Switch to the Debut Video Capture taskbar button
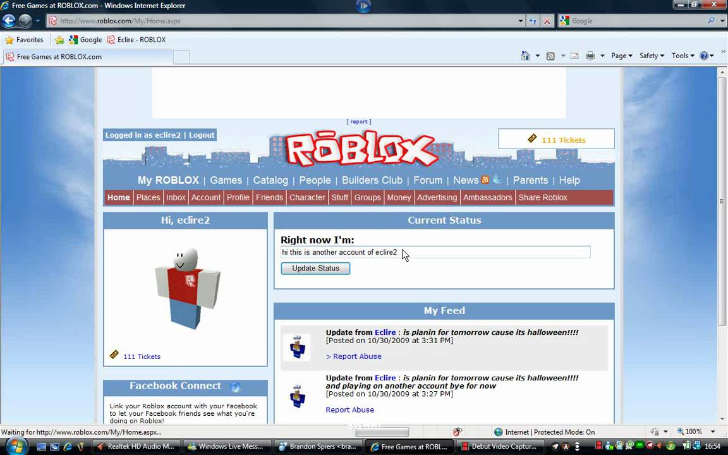This screenshot has width=728, height=455. (499, 447)
